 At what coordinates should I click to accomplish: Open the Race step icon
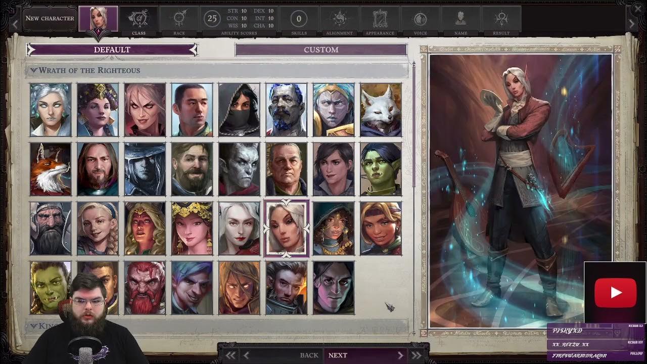179,21
